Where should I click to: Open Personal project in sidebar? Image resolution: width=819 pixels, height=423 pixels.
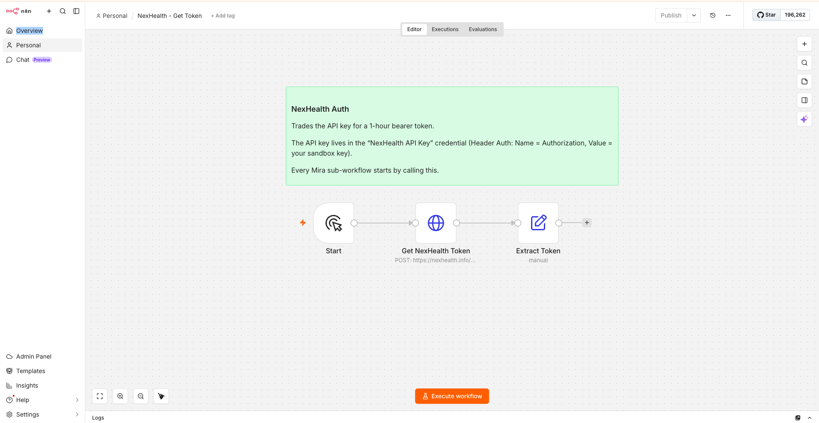point(42,45)
